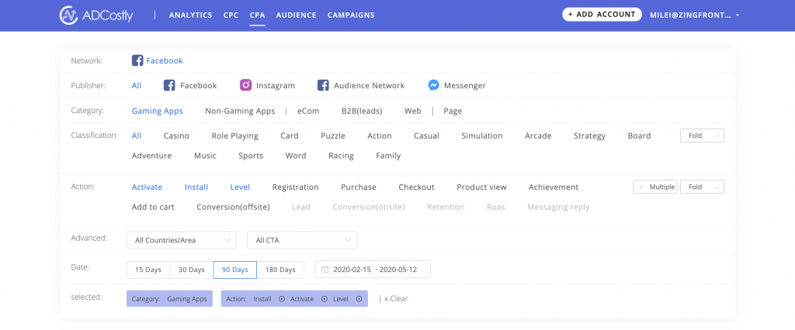Remove Install from selected actions

pos(282,299)
